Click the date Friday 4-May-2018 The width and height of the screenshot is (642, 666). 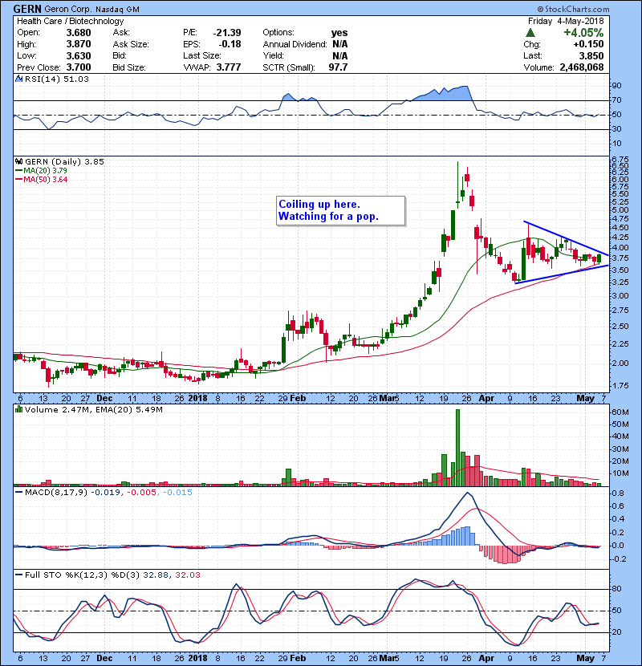point(566,21)
